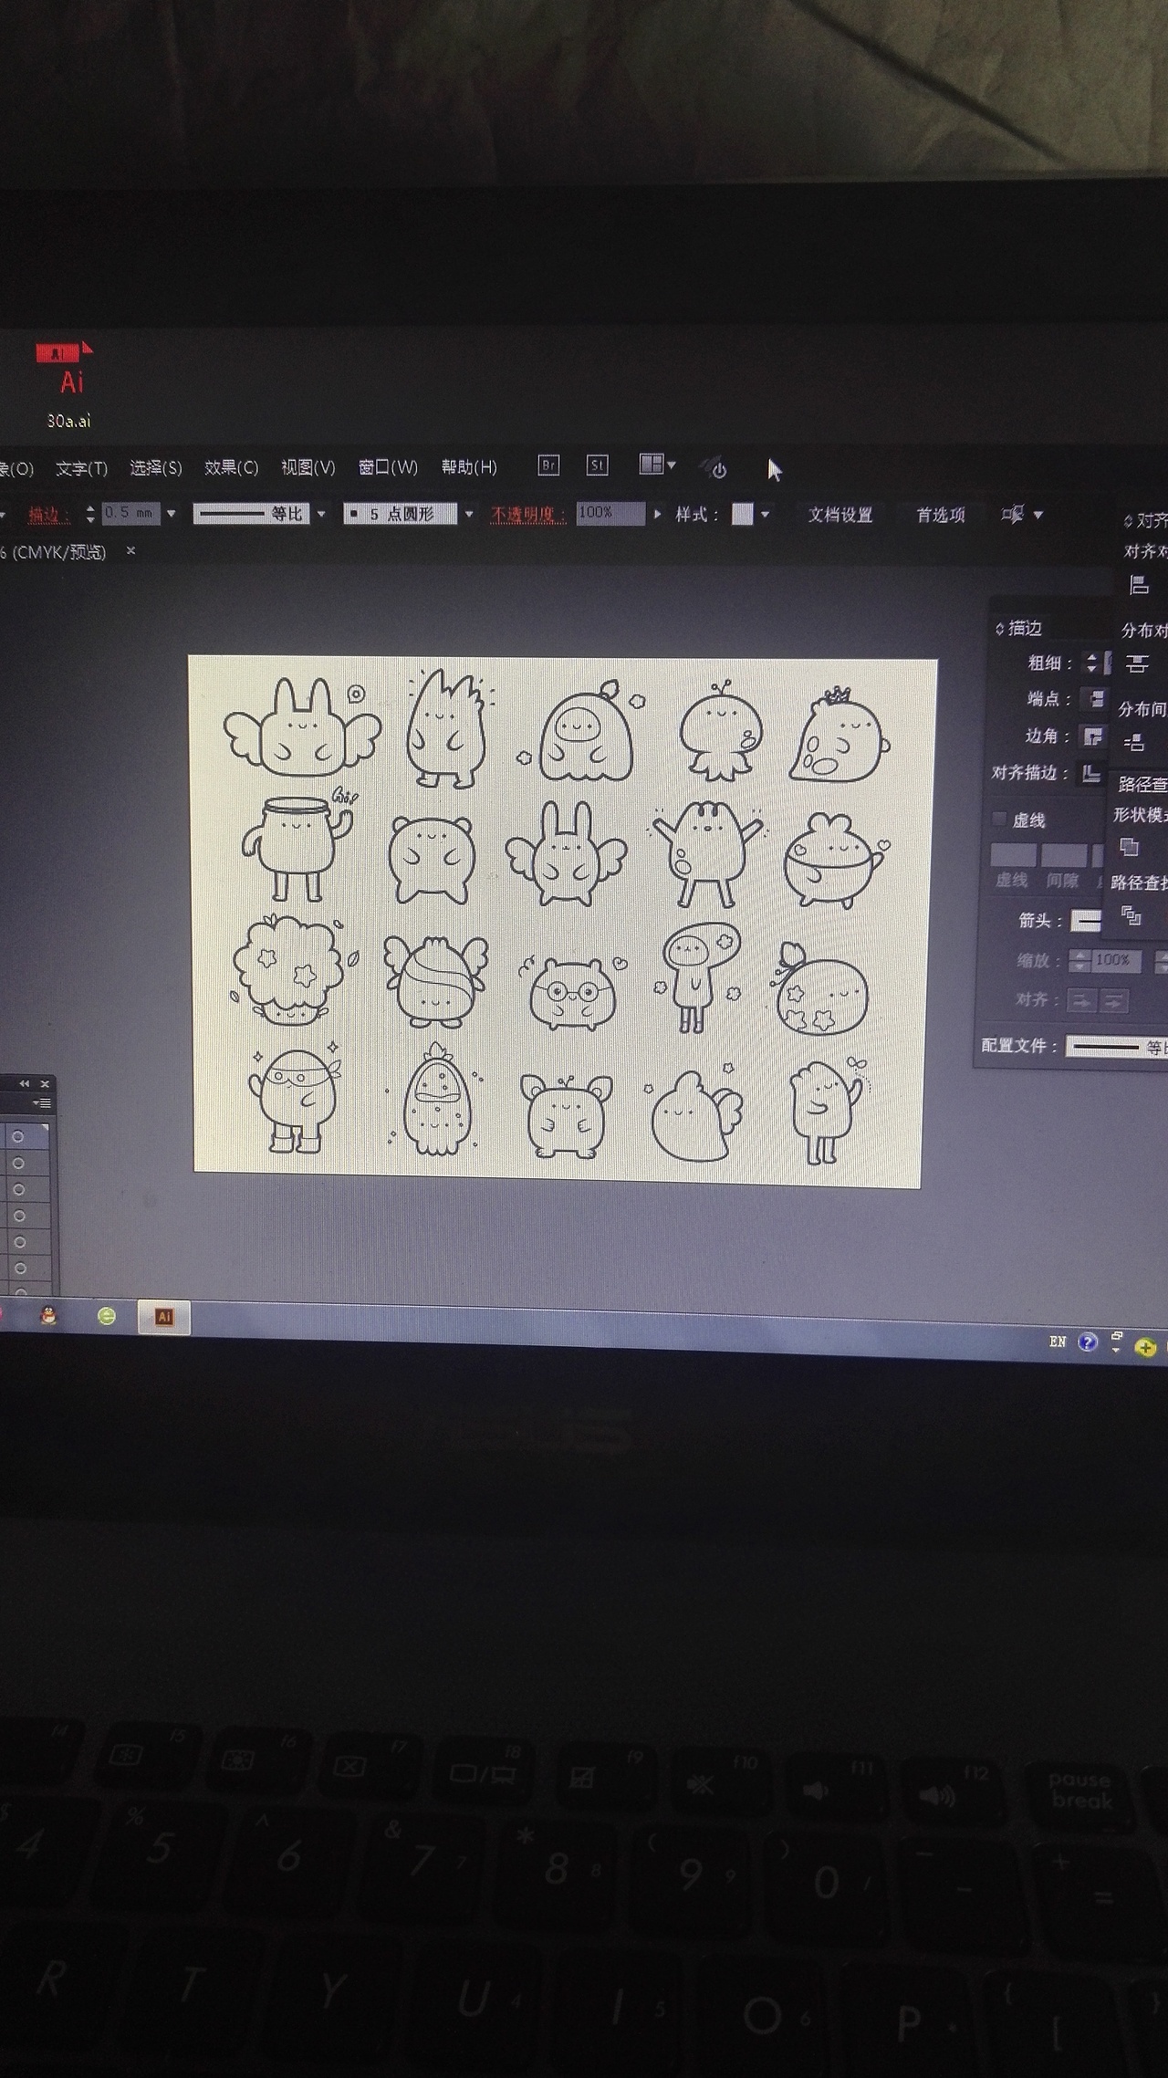Click the vertical distribute top icon
The image size is (1168, 2078).
tap(1136, 663)
